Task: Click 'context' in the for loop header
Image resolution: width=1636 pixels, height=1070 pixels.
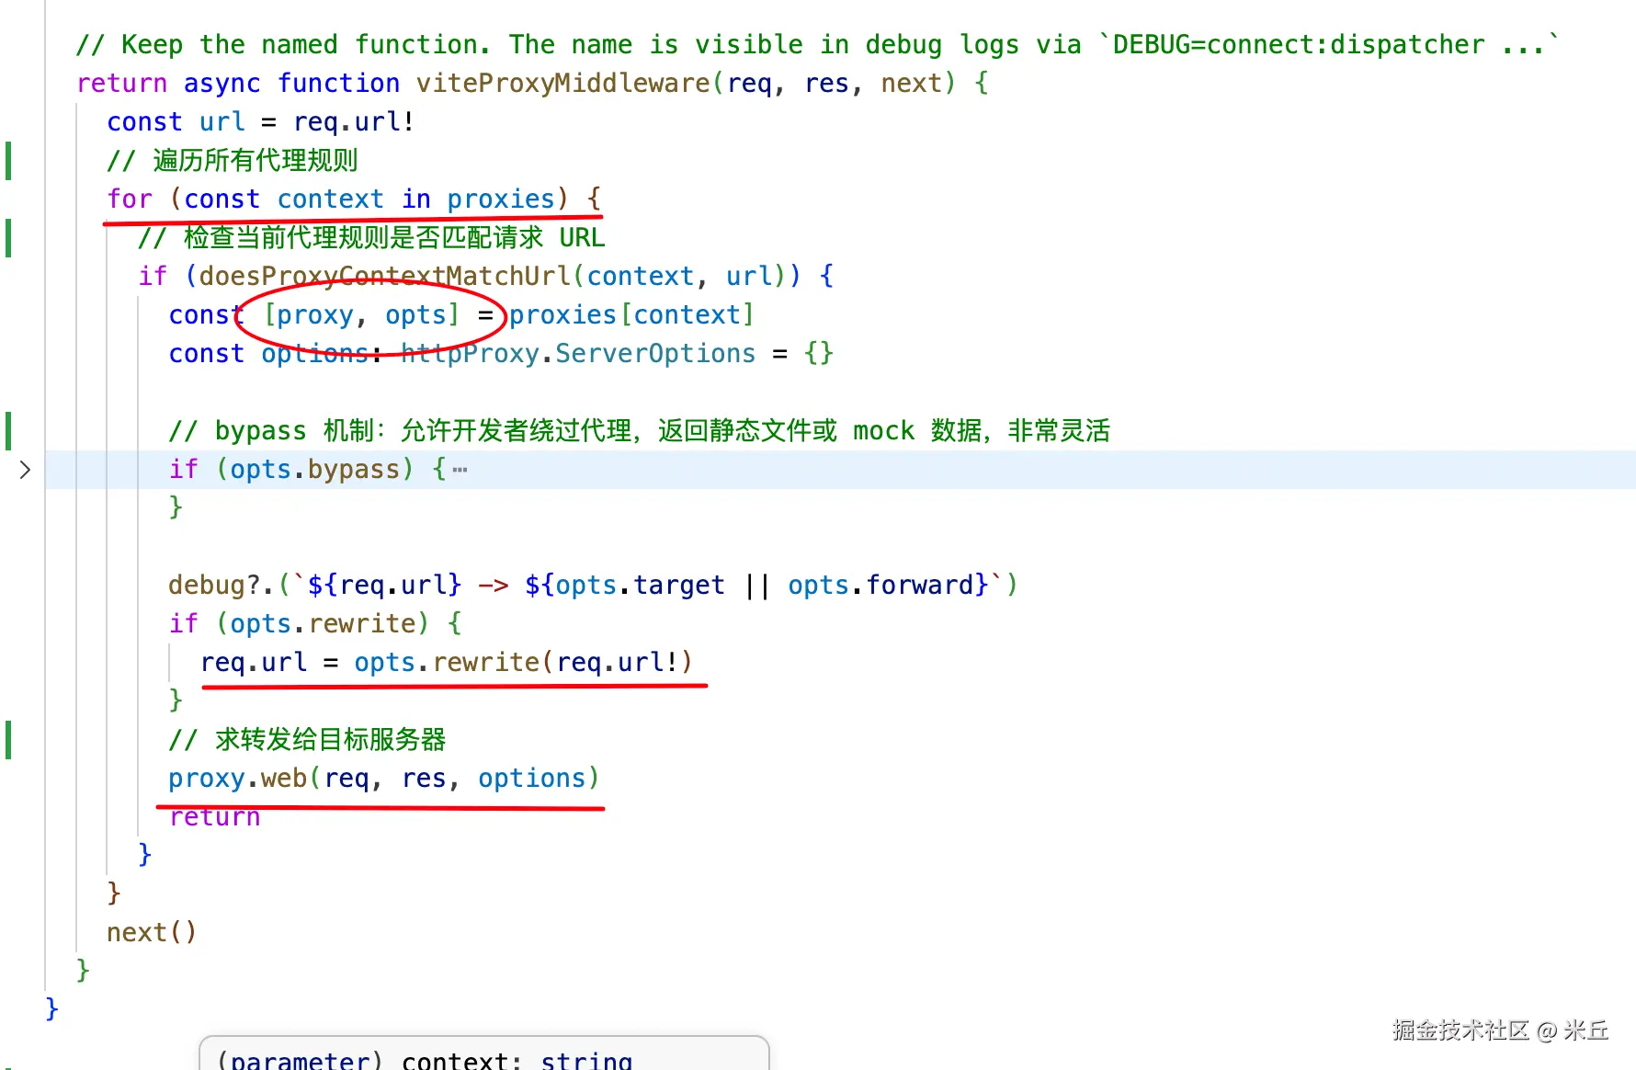Action: pos(330,199)
